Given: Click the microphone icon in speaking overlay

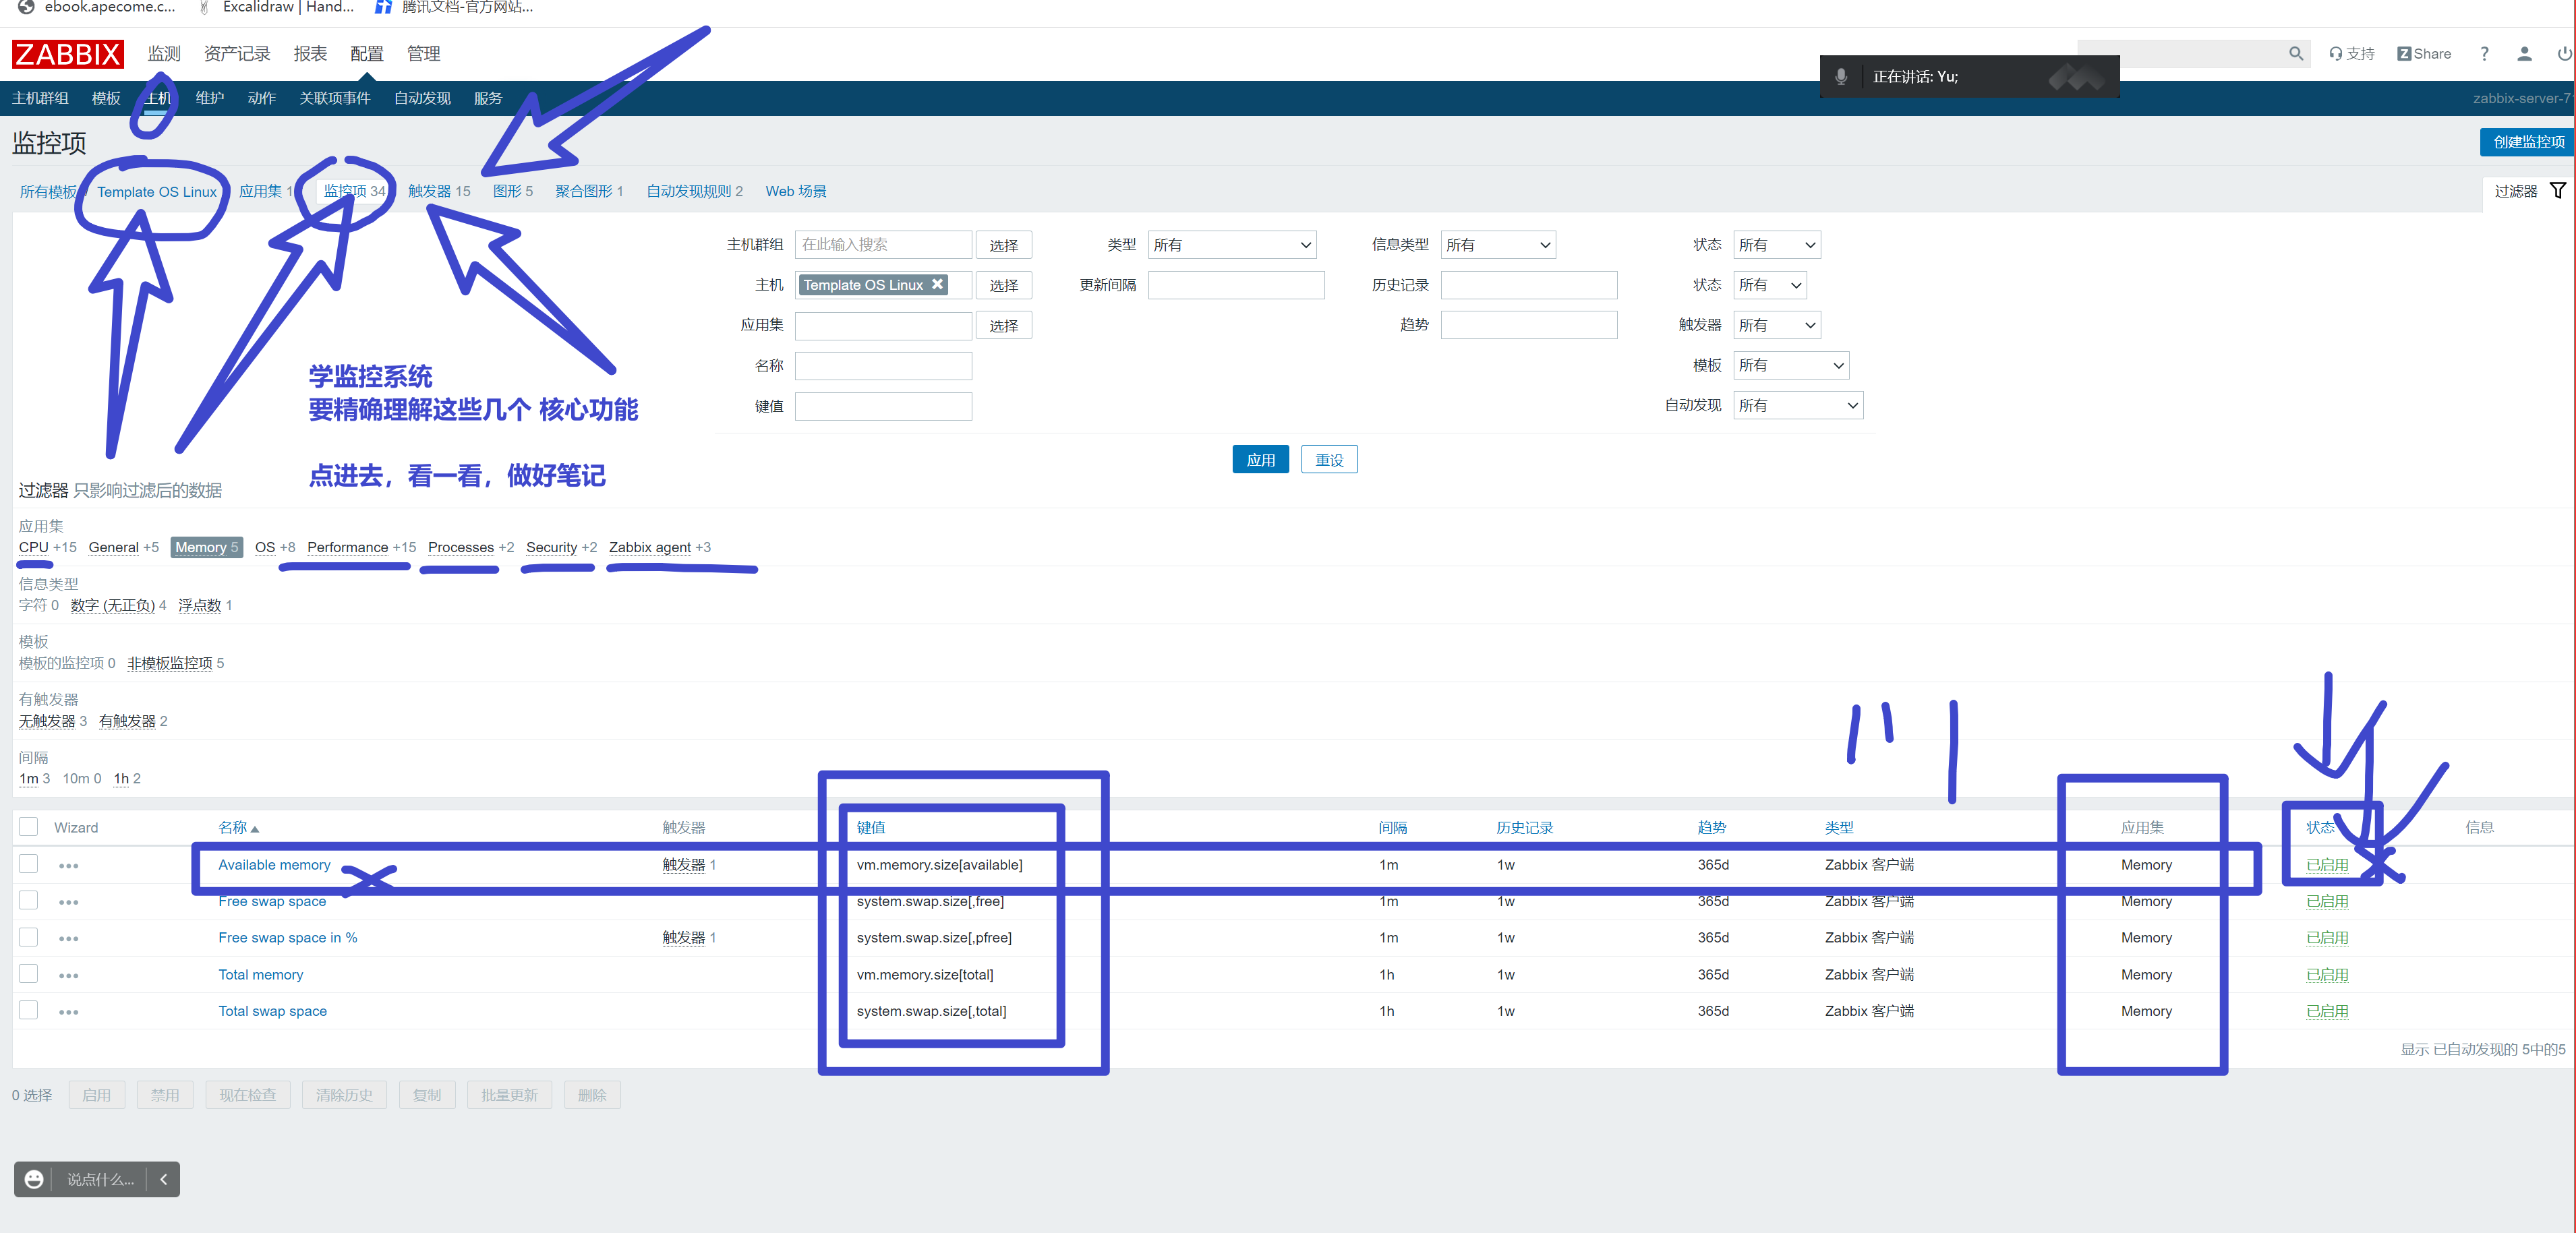Looking at the screenshot, I should pos(1841,77).
